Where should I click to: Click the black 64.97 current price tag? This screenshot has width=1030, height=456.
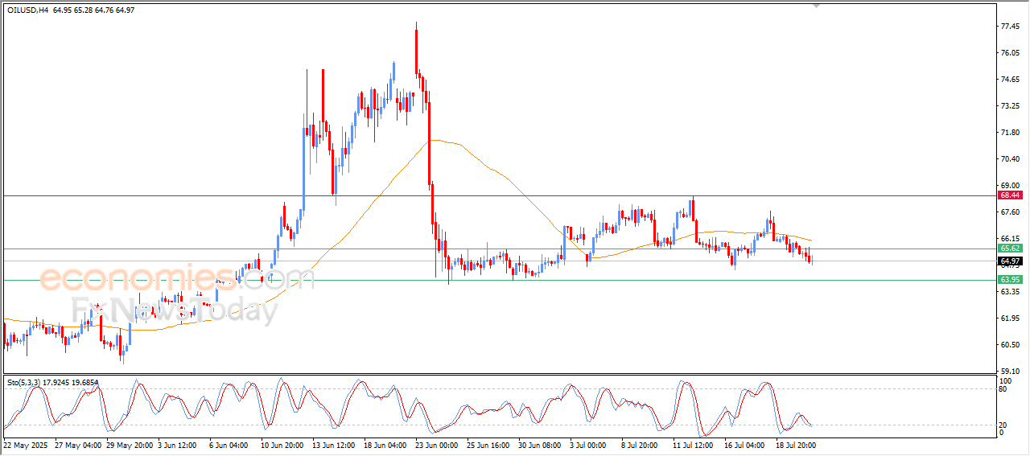click(1010, 261)
